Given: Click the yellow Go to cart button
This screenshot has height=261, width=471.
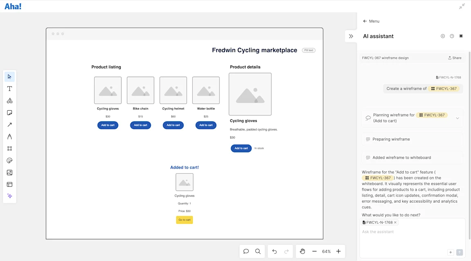Looking at the screenshot, I should (x=184, y=220).
